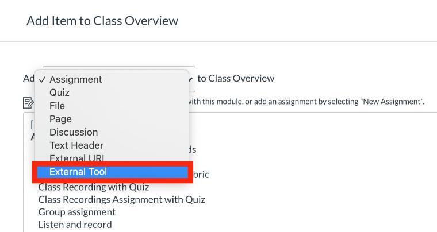Click the item type dropdown arrow

(190, 79)
